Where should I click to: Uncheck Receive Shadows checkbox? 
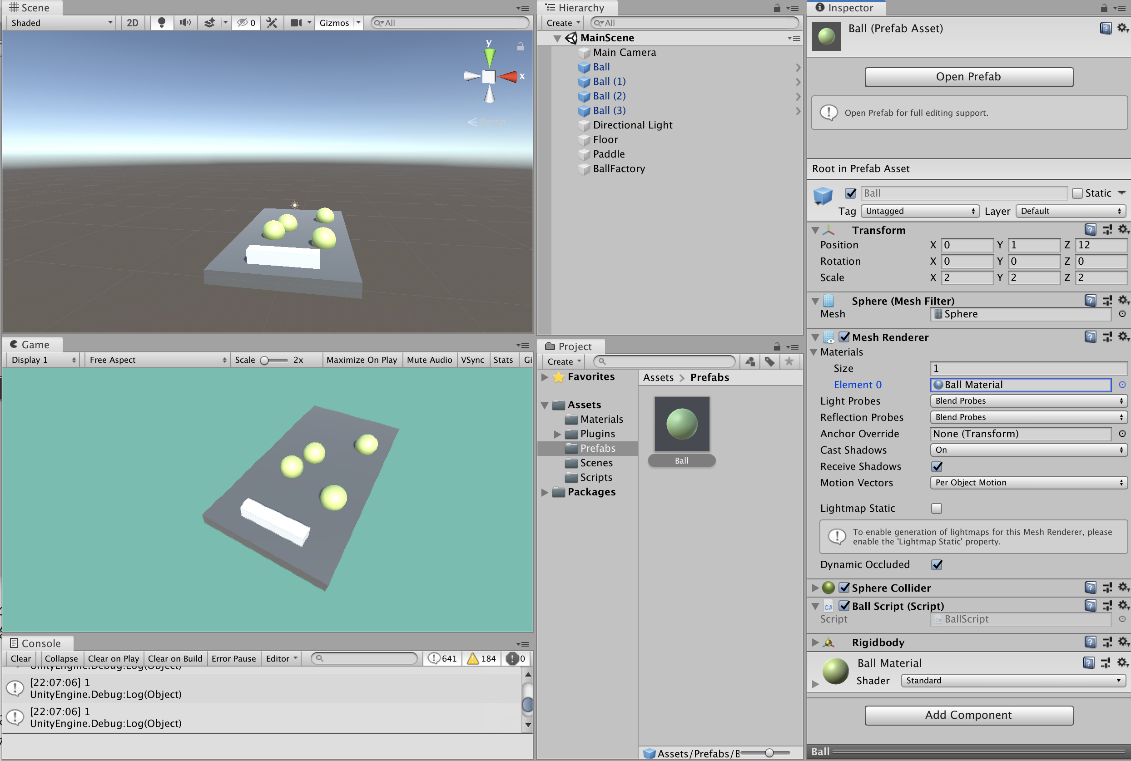[937, 466]
